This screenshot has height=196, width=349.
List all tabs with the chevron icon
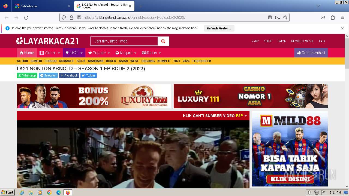(x=318, y=6)
